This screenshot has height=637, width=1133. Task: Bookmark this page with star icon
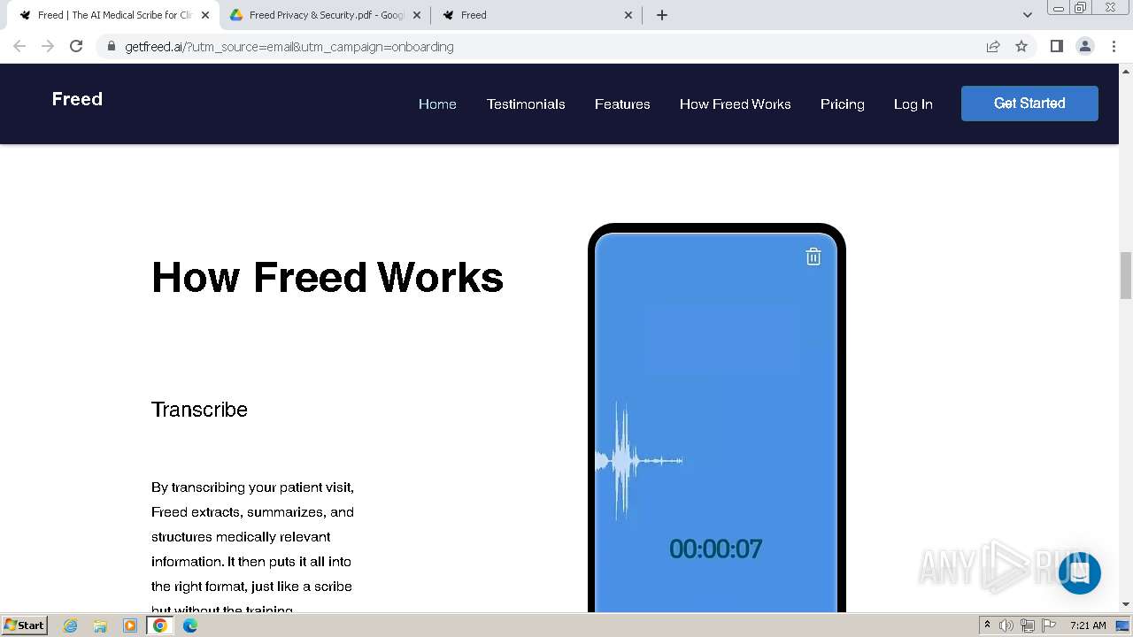[1021, 46]
